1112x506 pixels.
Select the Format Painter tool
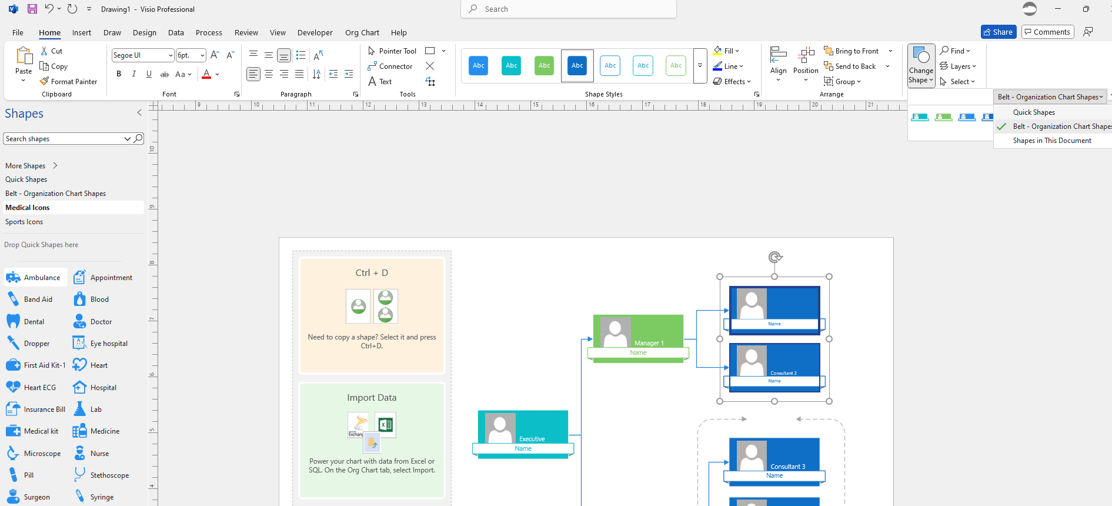pyautogui.click(x=68, y=82)
